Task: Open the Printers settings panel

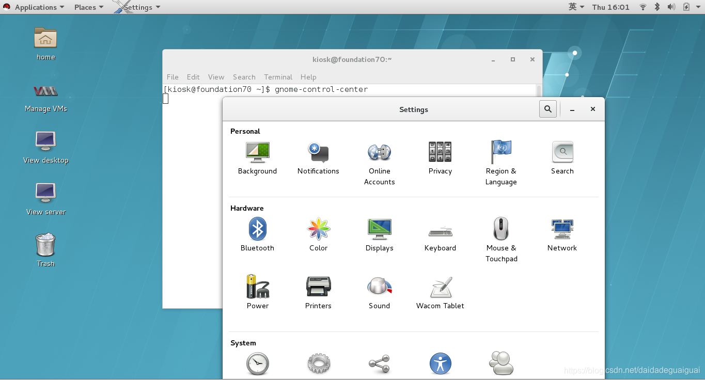Action: [x=318, y=293]
